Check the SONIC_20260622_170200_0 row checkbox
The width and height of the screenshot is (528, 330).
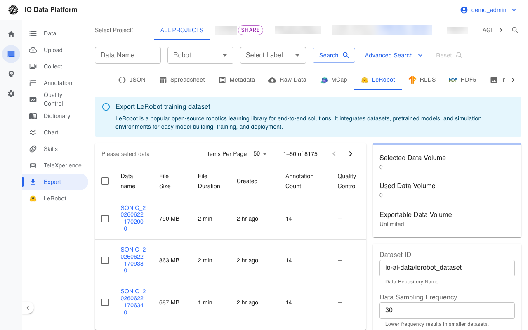coord(105,219)
